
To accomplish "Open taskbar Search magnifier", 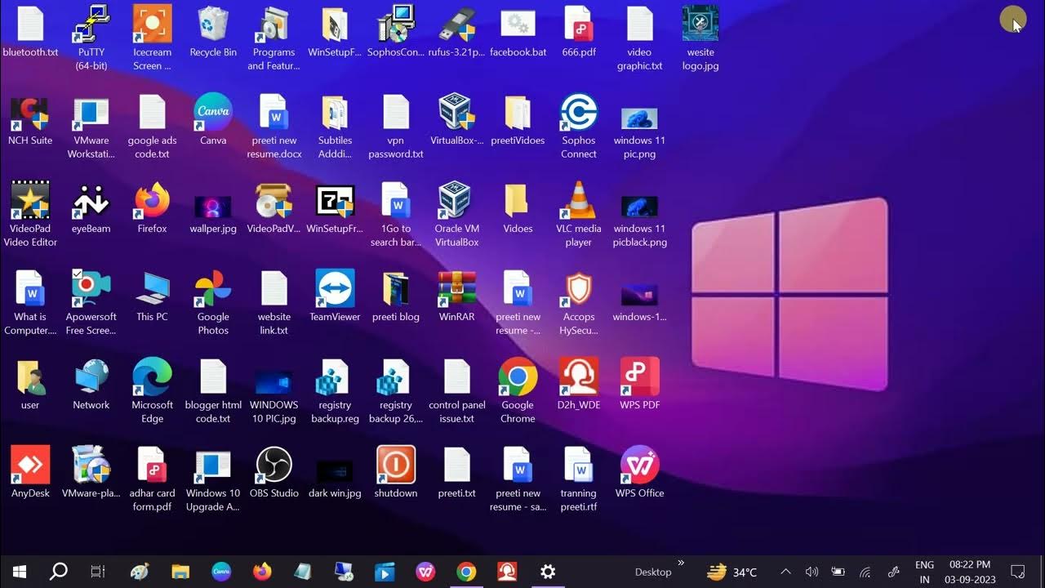I will [58, 572].
